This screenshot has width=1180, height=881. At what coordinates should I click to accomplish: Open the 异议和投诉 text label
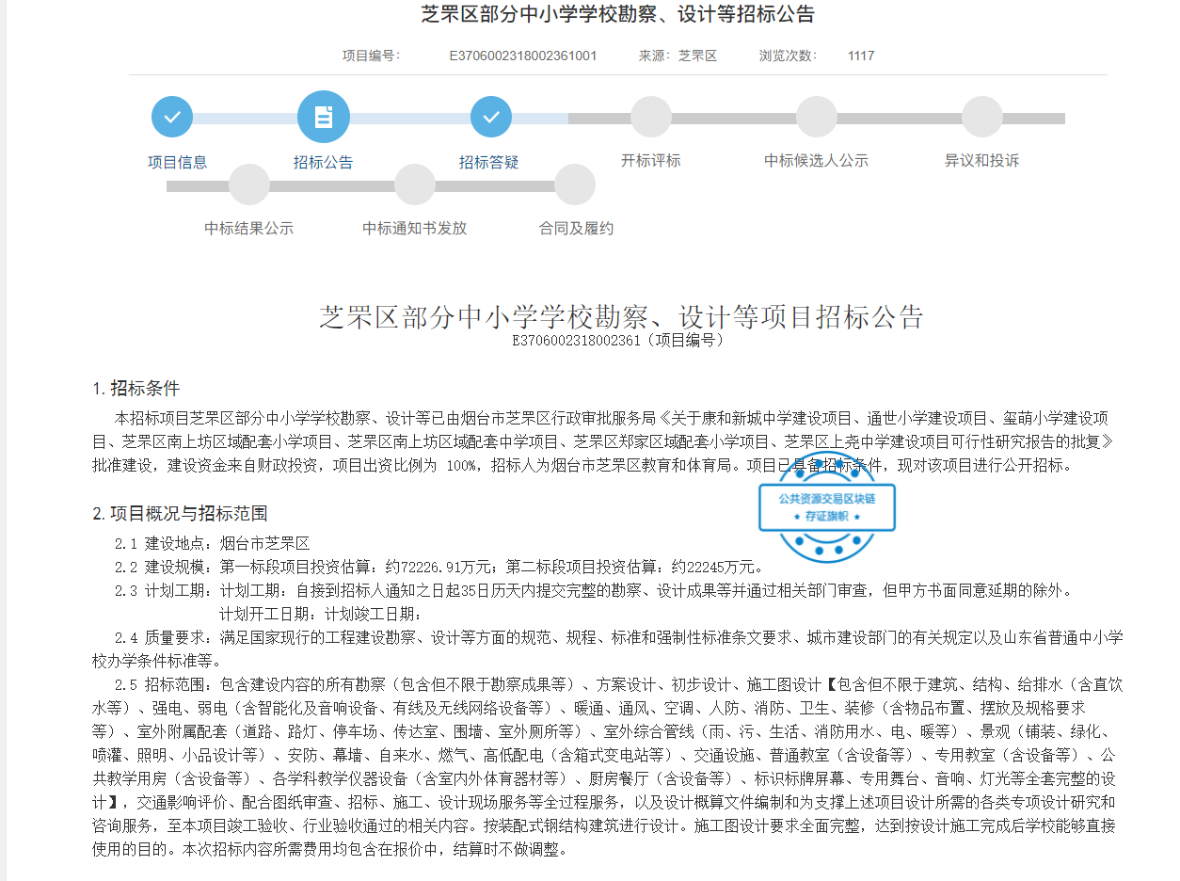(x=981, y=161)
